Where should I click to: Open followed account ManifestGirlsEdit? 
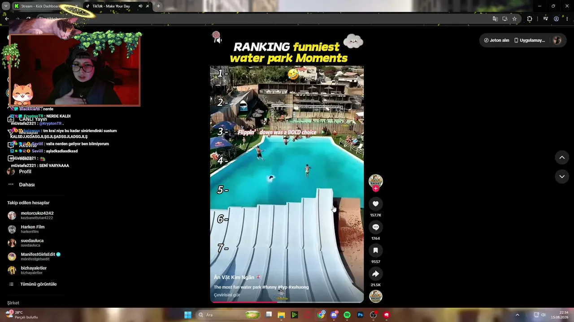click(x=34, y=257)
